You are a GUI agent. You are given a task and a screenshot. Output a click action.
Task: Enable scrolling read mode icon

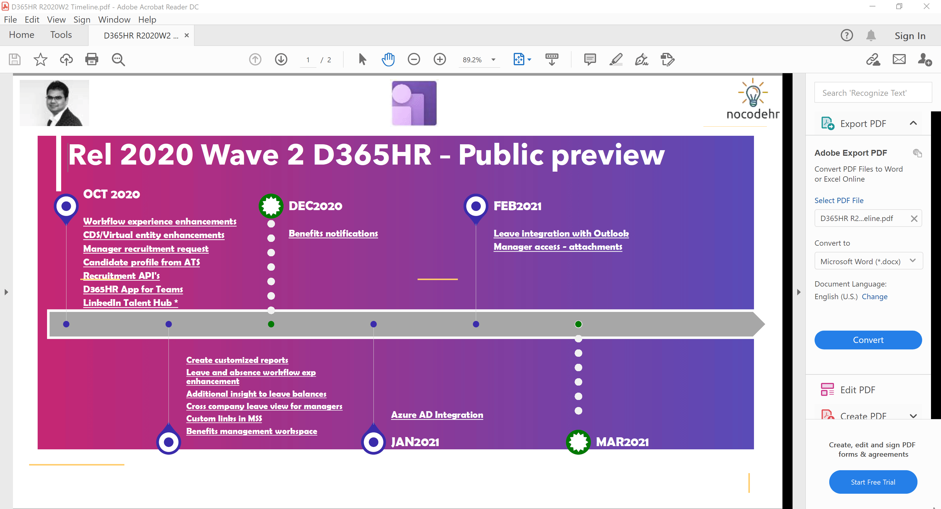(552, 59)
